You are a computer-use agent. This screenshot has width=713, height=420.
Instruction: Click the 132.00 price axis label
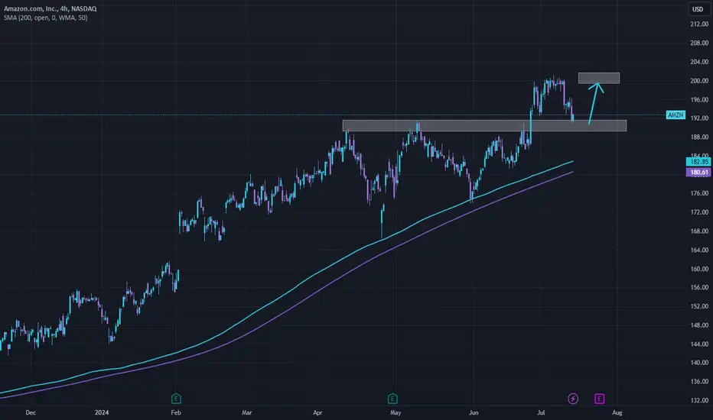699,400
